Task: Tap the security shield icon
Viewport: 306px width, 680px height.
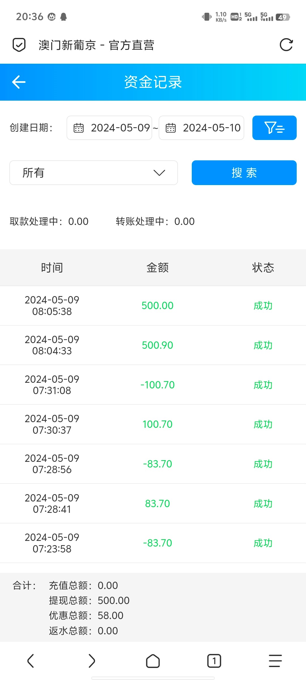Action: pos(19,45)
